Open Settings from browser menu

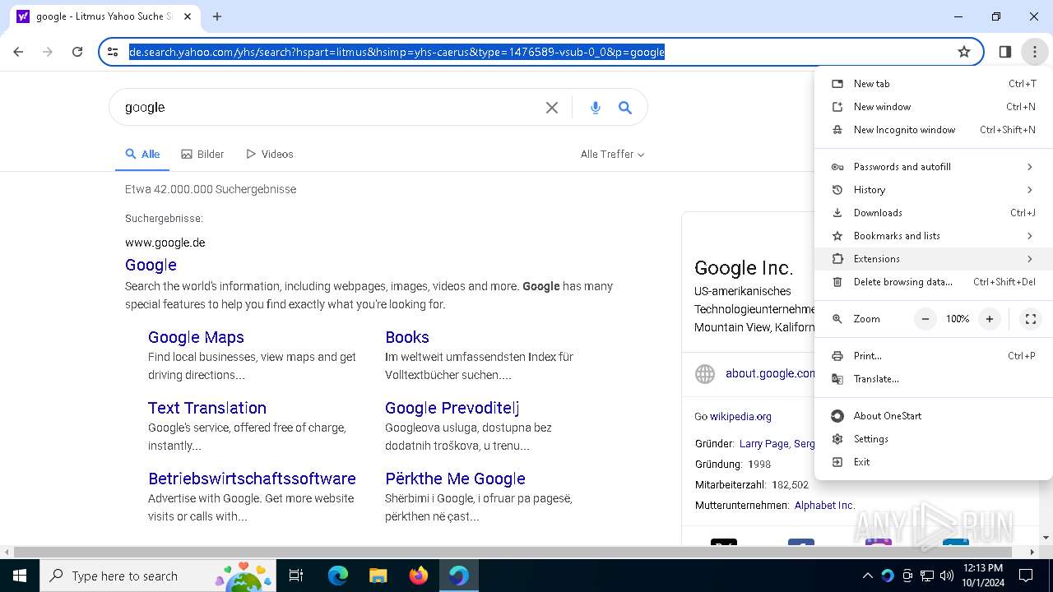click(x=933, y=439)
